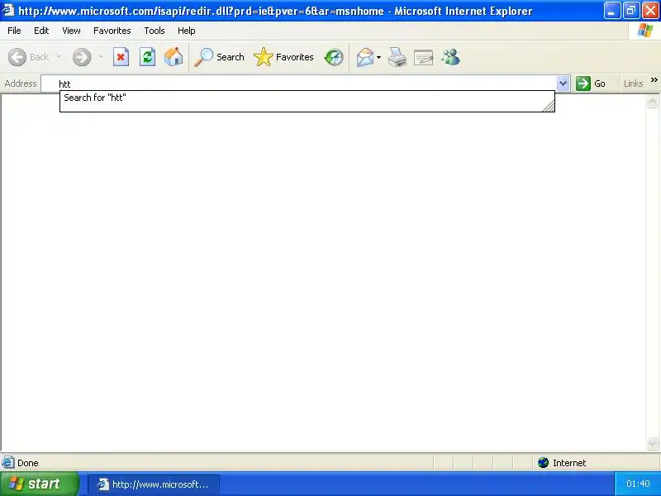The height and width of the screenshot is (496, 661).
Task: Open the Favorites star toolbar button
Action: point(283,57)
